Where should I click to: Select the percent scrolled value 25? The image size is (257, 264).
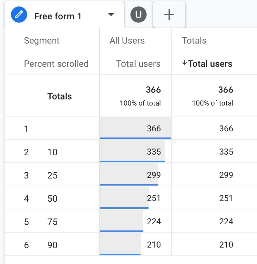click(x=52, y=175)
